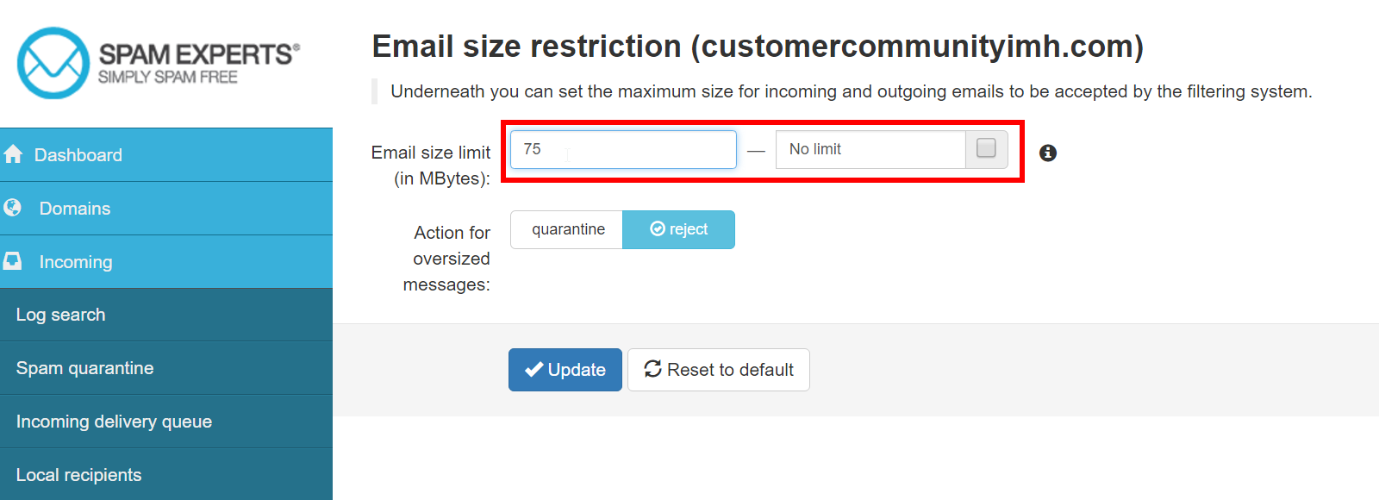Click the Spam Experts envelope logo

coord(53,63)
